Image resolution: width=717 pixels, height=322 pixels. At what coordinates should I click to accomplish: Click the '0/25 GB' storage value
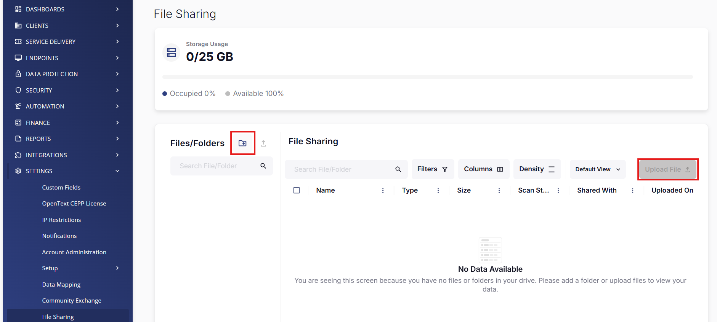pos(209,57)
